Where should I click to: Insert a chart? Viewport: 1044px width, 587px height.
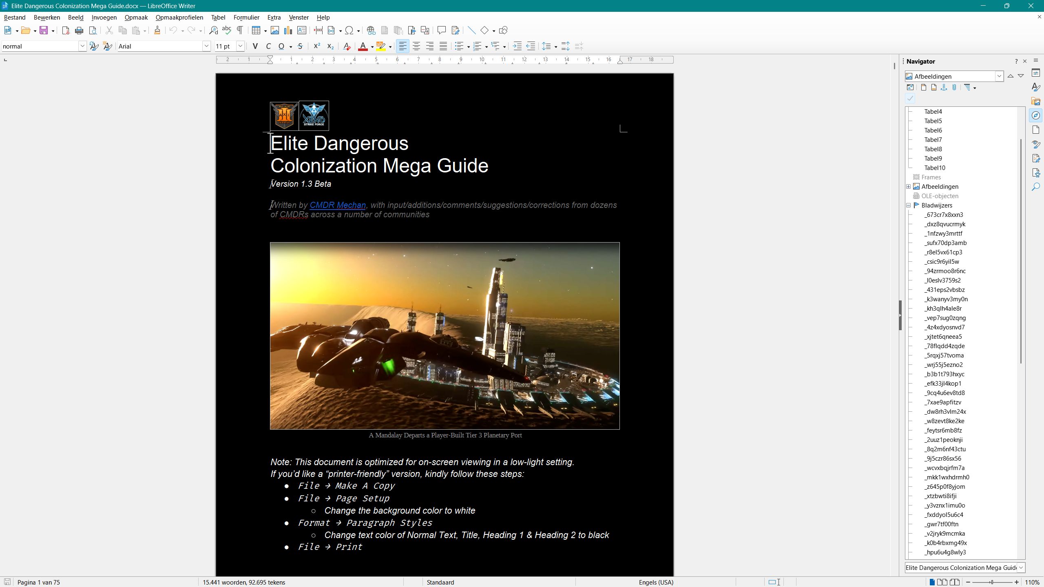click(288, 30)
